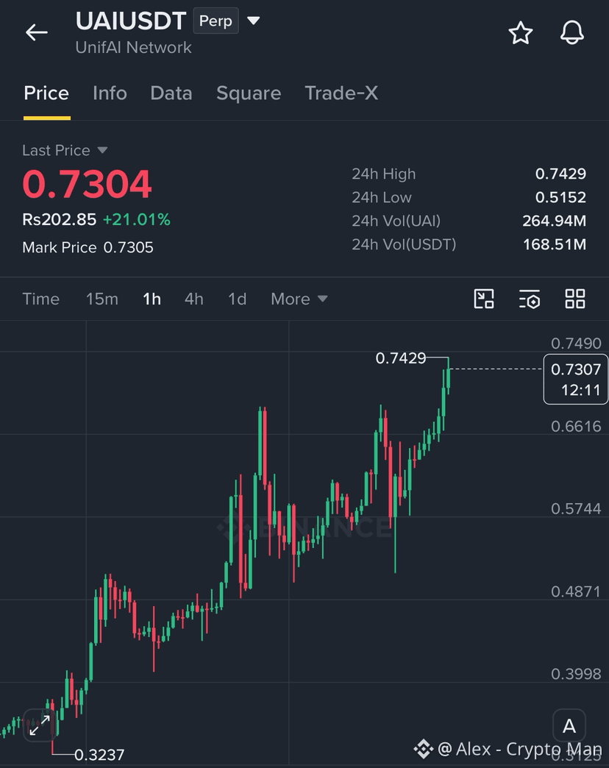
Task: Open price alert bell icon
Action: pyautogui.click(x=571, y=33)
